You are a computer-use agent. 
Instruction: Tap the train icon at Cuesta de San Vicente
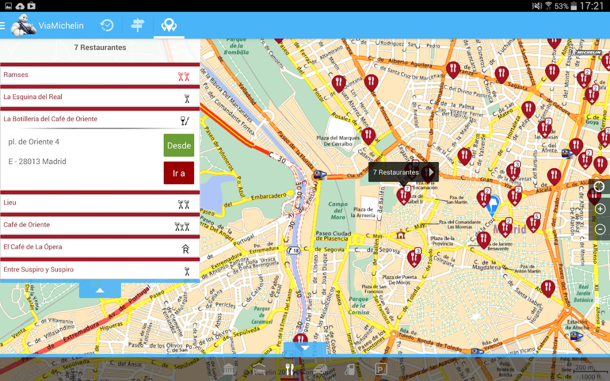coord(319,174)
